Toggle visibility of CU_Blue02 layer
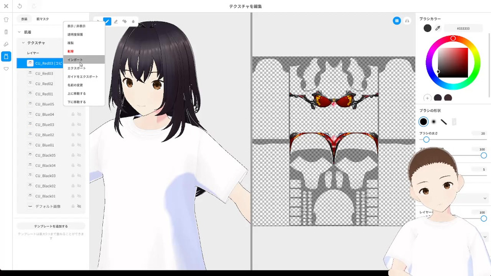The image size is (491, 276). (x=79, y=134)
